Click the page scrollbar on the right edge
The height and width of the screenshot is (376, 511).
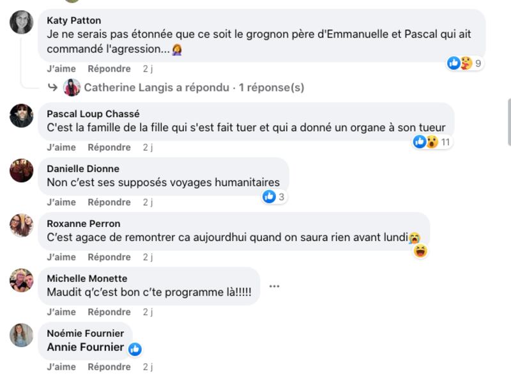pos(509,121)
